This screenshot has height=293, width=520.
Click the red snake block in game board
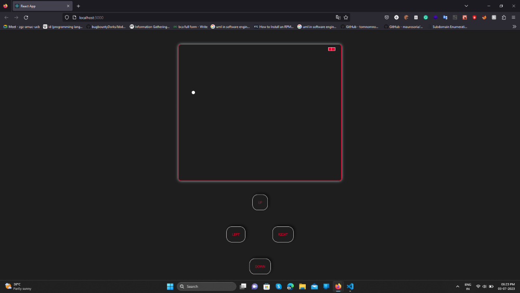(x=332, y=49)
